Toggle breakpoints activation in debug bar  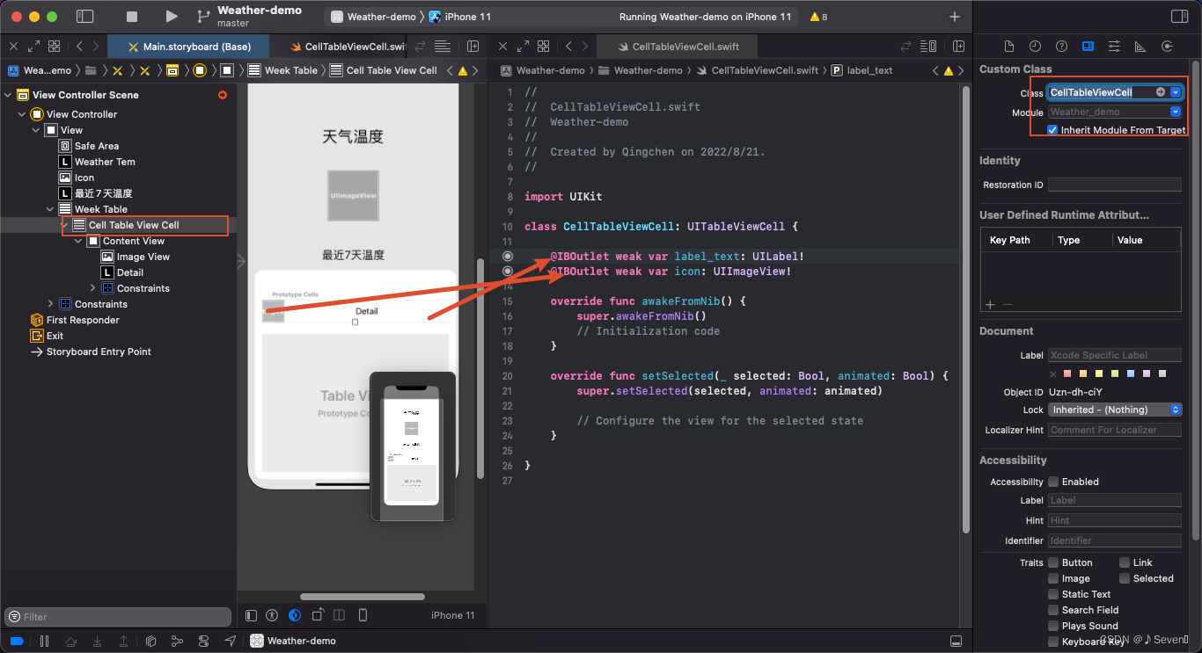(x=17, y=641)
